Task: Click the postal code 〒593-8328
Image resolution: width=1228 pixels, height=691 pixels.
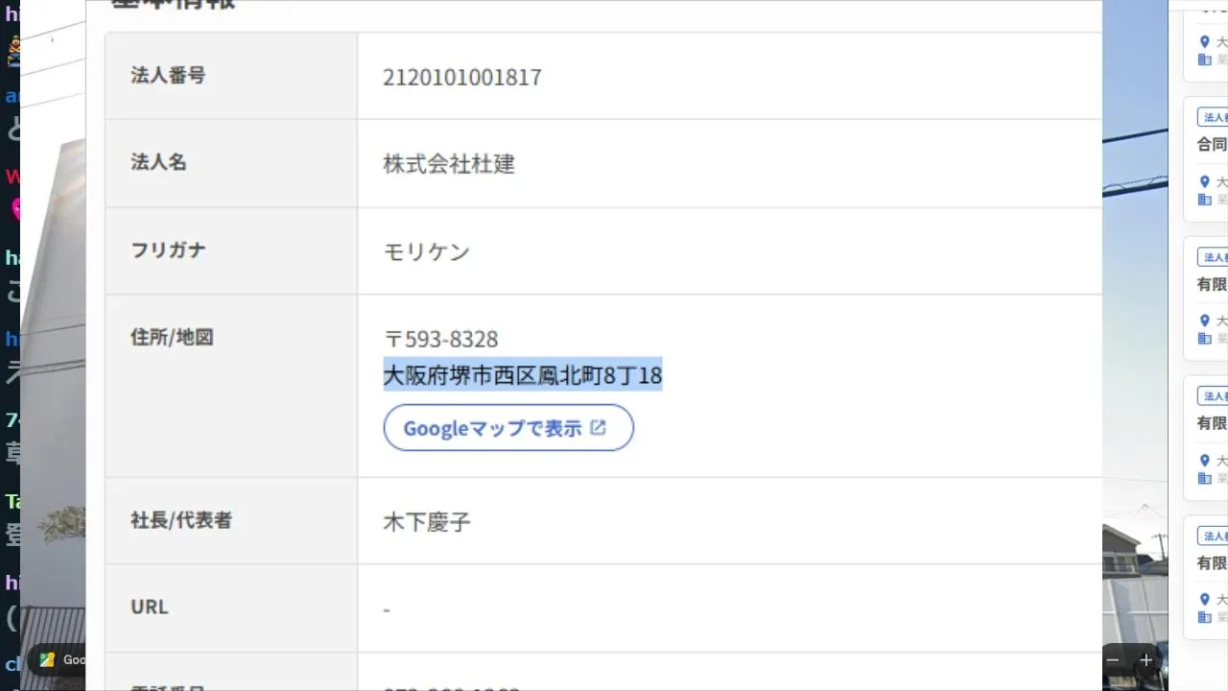Action: point(441,339)
